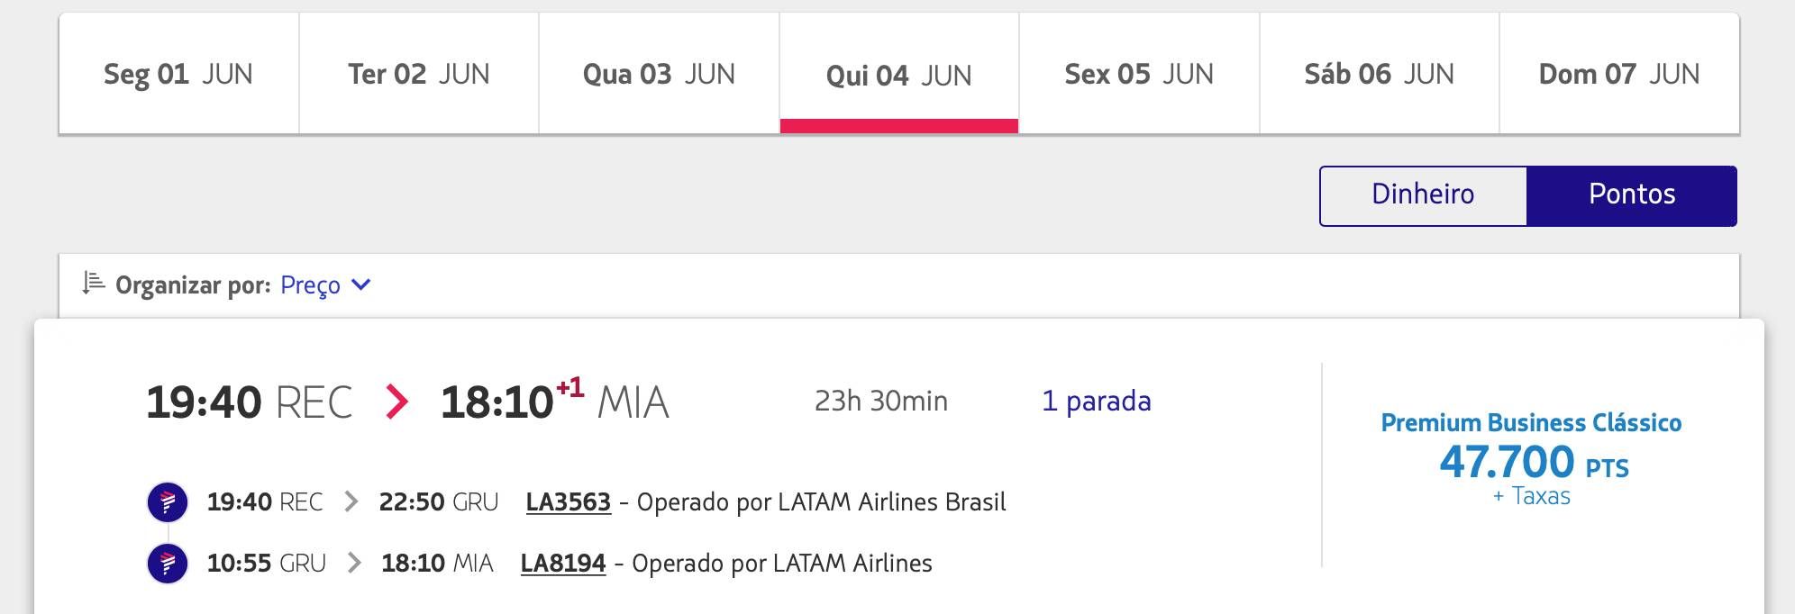
Task: Click LATAM logo next to 19:40 REC segment
Action: [168, 502]
